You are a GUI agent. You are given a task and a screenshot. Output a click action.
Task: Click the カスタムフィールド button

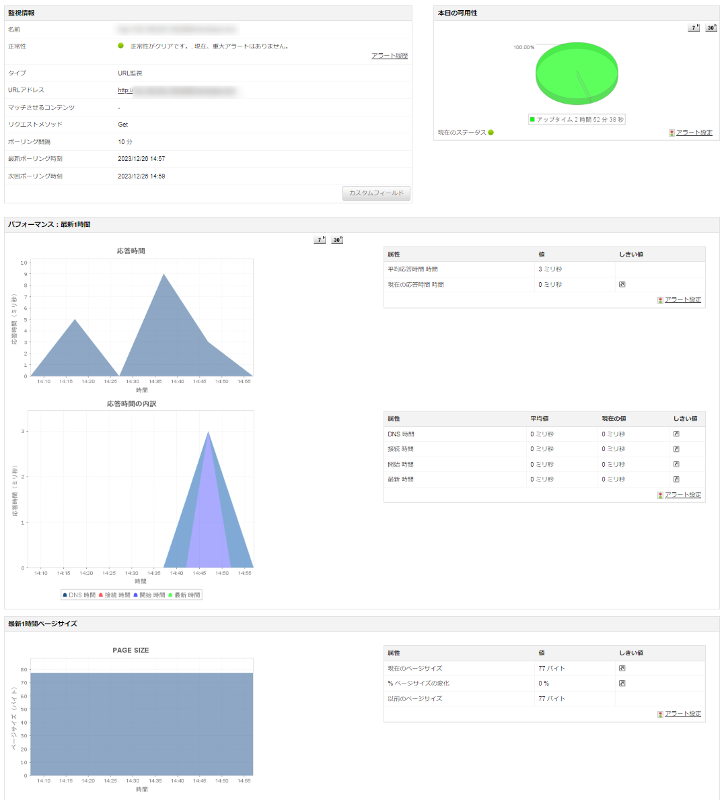coord(376,193)
